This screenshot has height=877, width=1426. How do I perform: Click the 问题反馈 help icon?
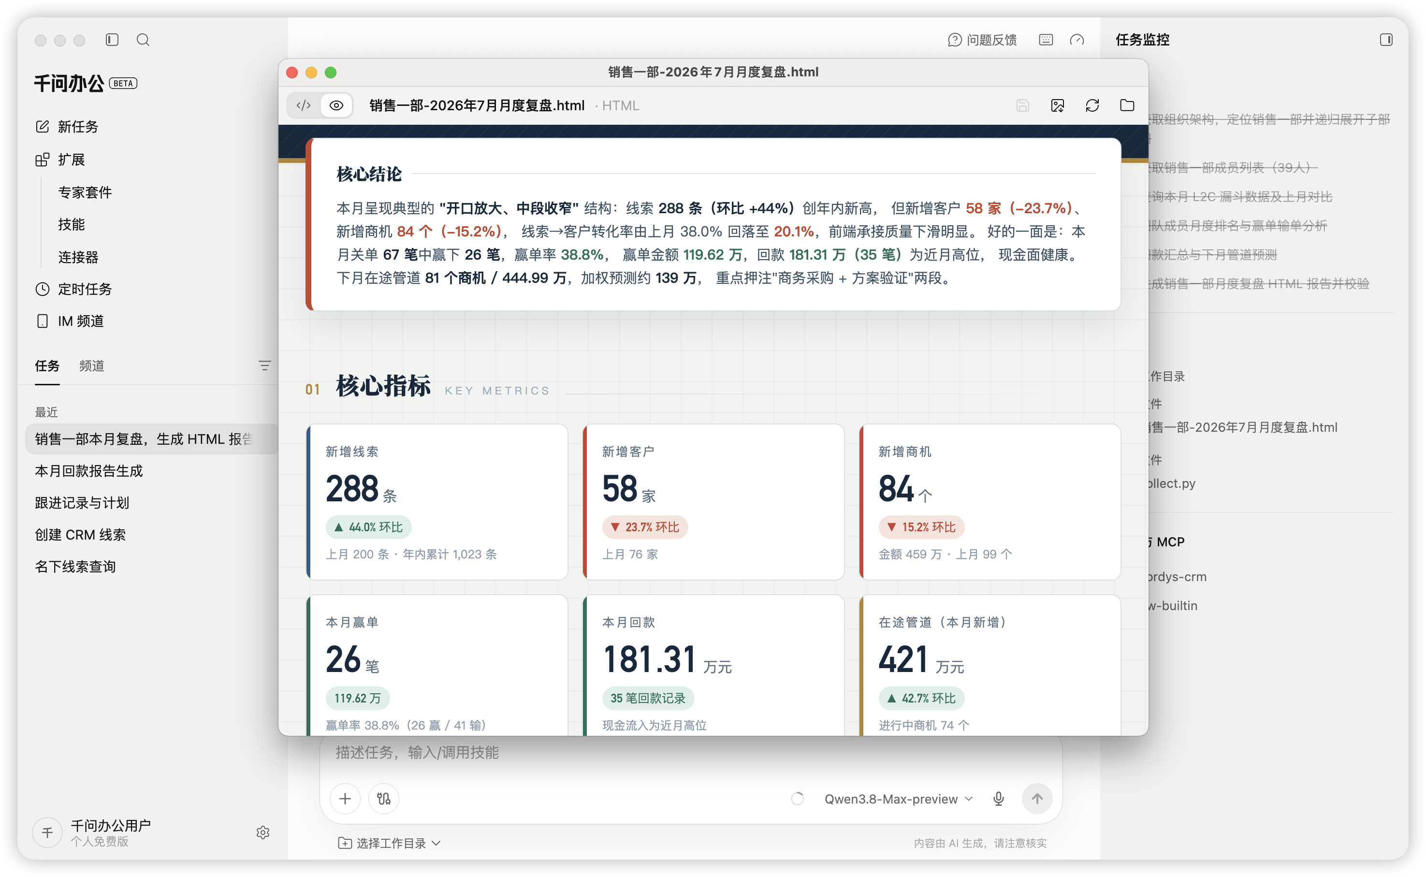[954, 40]
